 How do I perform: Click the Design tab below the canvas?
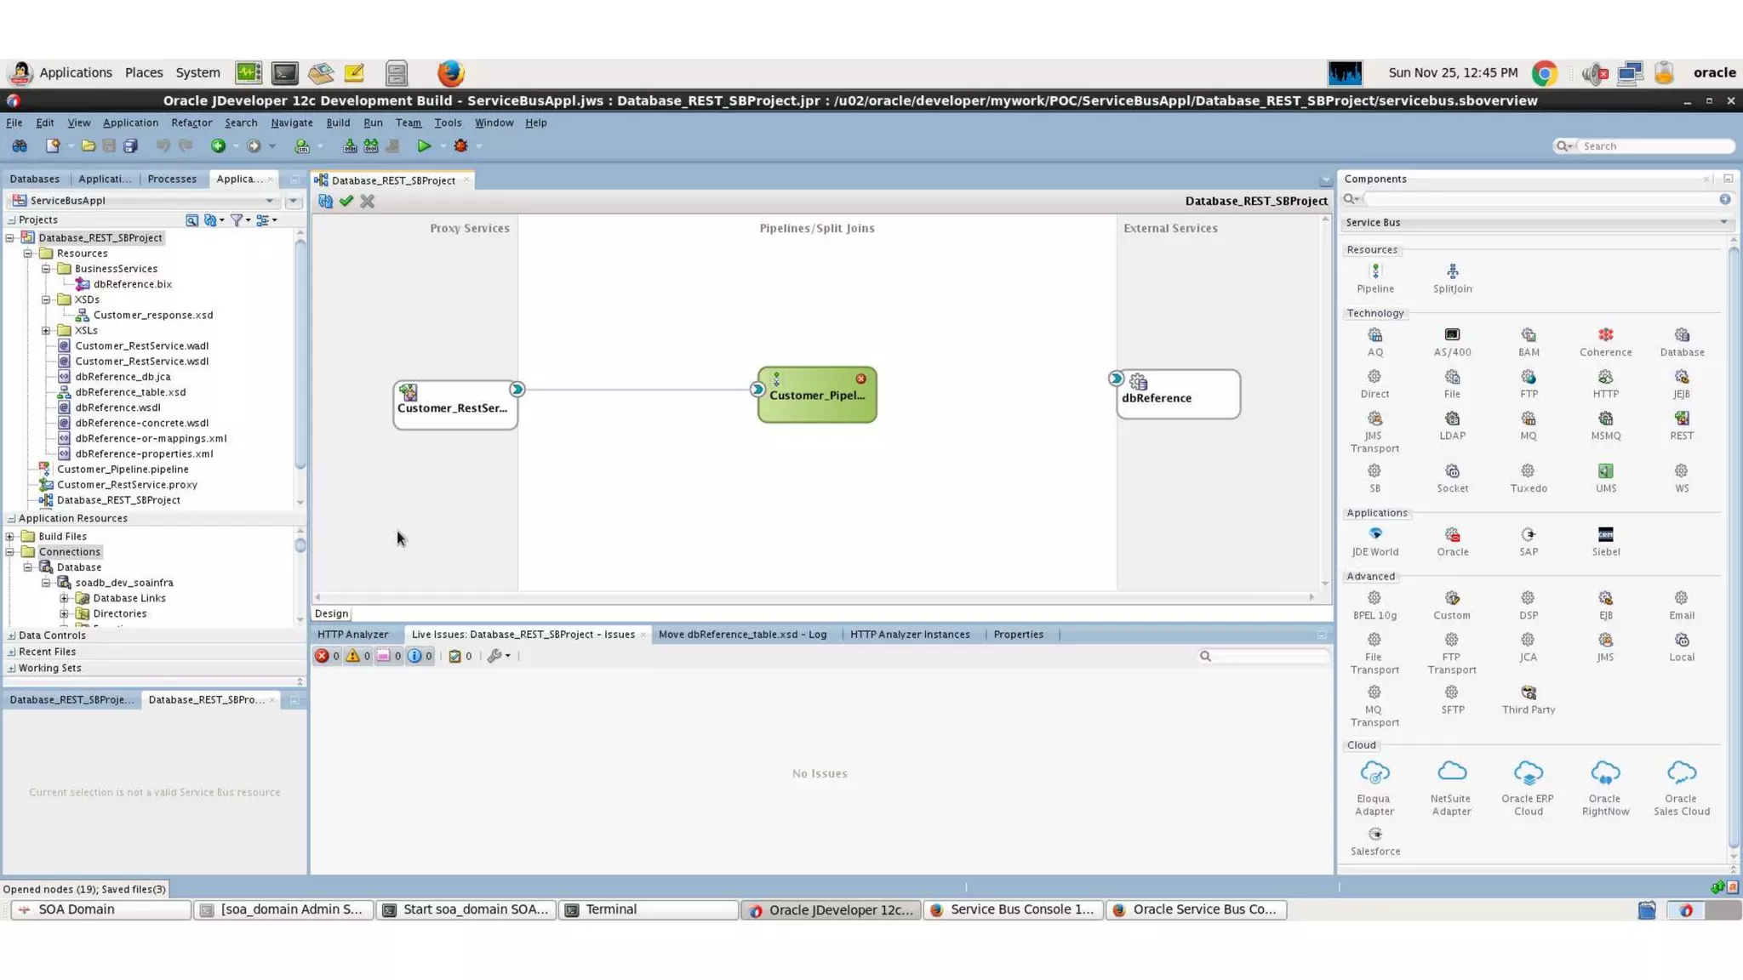(x=331, y=613)
